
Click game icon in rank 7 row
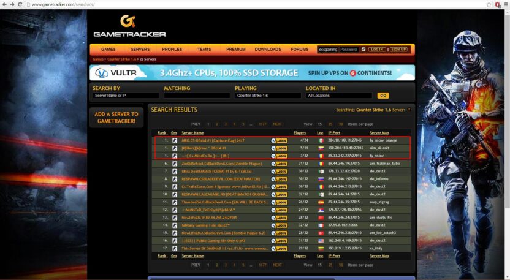click(174, 172)
